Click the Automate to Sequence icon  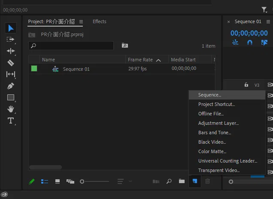(156, 181)
